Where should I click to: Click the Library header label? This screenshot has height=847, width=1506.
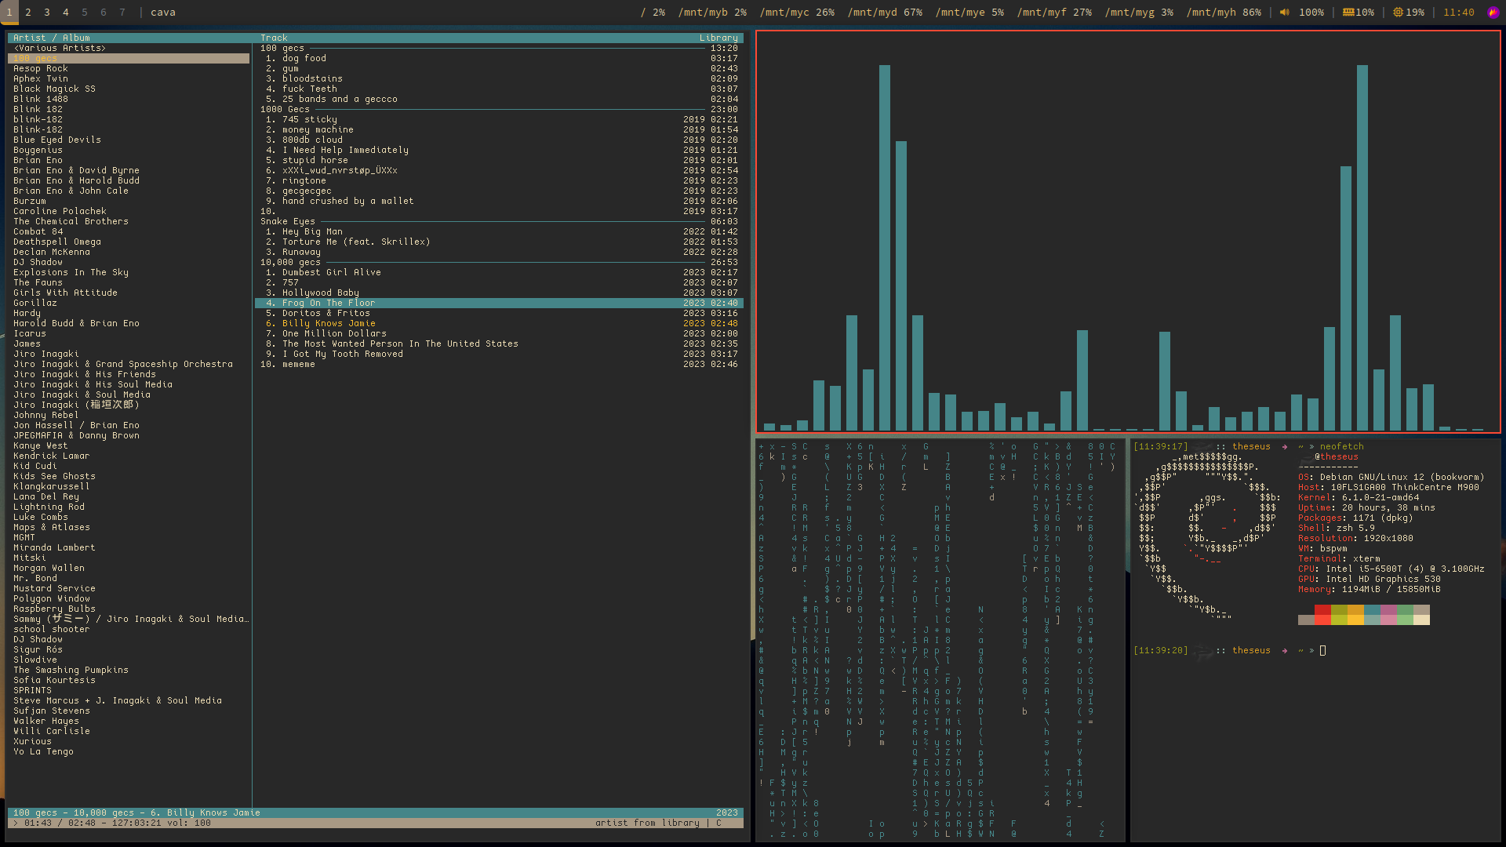tap(718, 38)
